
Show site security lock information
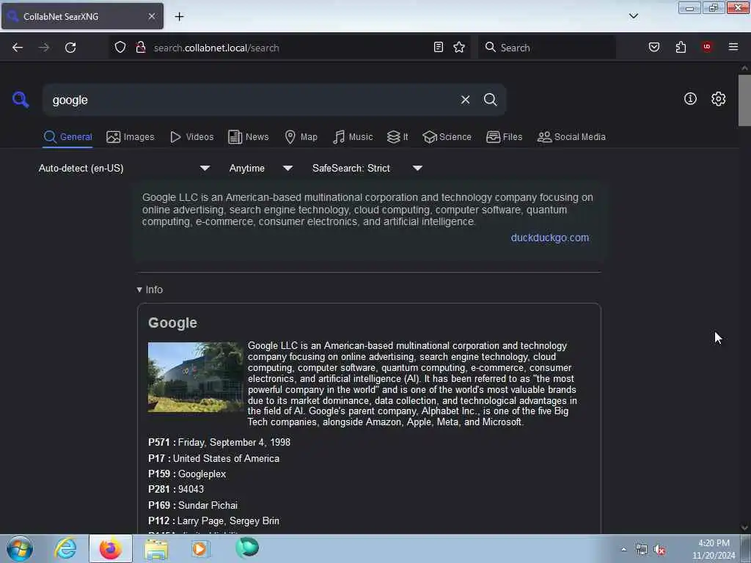point(141,47)
